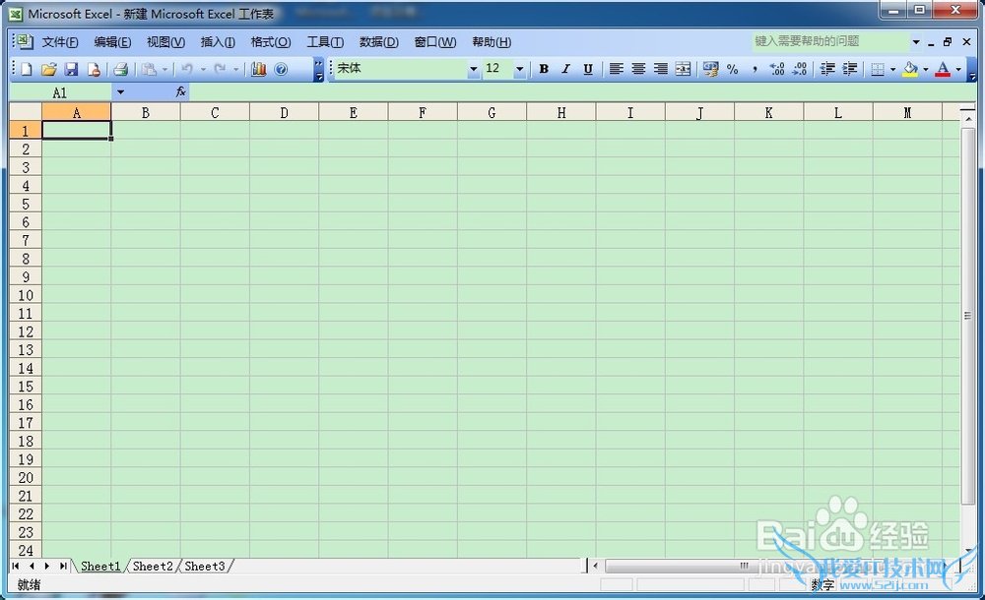985x600 pixels.
Task: Toggle Center alignment
Action: pos(638,69)
